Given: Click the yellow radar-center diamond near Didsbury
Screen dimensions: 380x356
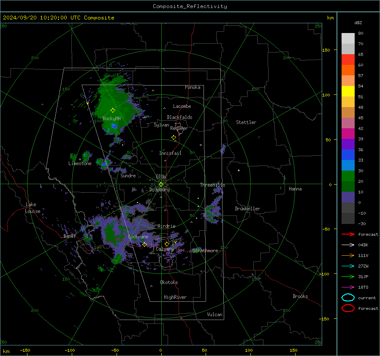Looking at the screenshot, I should click(x=161, y=185).
